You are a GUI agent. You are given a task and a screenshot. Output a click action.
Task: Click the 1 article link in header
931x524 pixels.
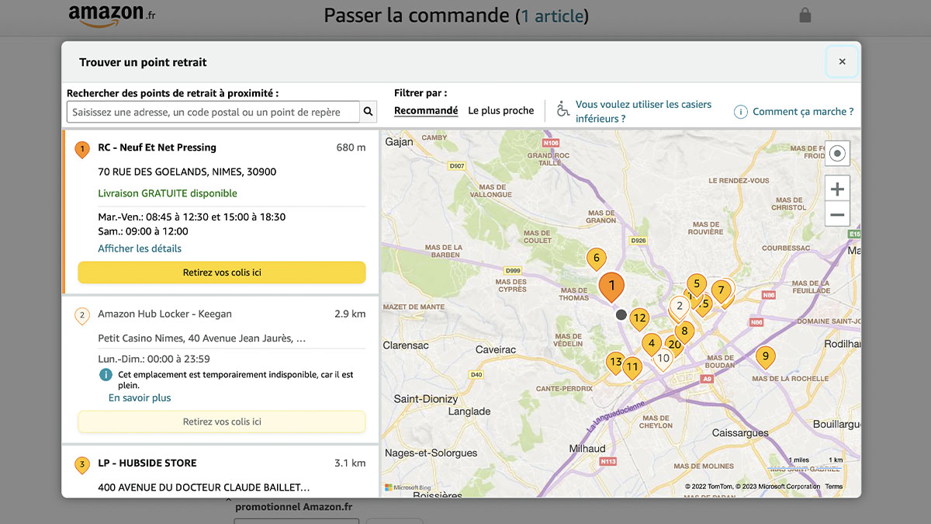[x=552, y=16]
